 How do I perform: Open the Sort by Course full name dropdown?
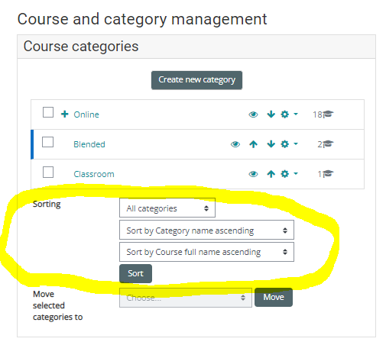206,252
